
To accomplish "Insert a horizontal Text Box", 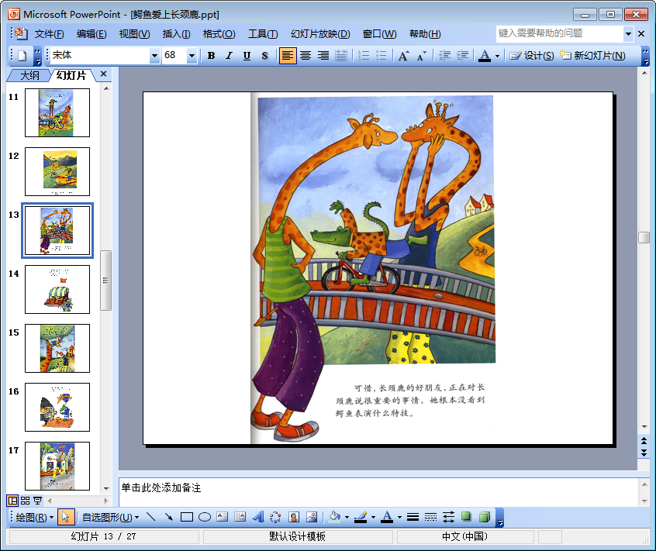I will pyautogui.click(x=222, y=517).
